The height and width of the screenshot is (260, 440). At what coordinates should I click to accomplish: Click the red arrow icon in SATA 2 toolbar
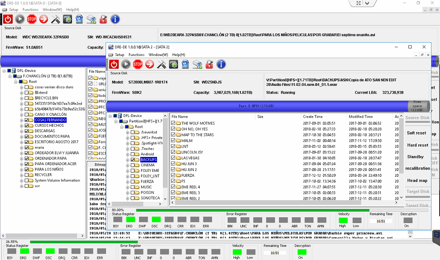coord(150,65)
